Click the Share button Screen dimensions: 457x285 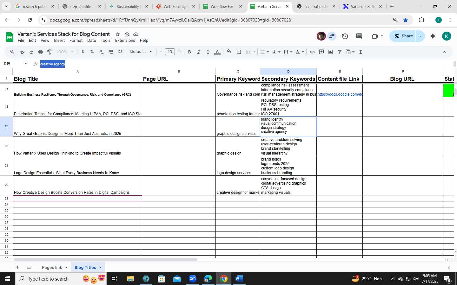pos(403,36)
